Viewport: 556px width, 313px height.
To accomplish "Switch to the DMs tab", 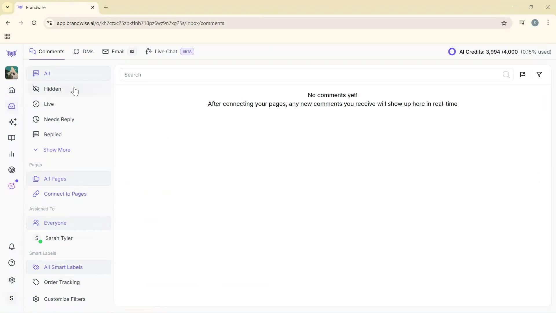I will pos(83,51).
